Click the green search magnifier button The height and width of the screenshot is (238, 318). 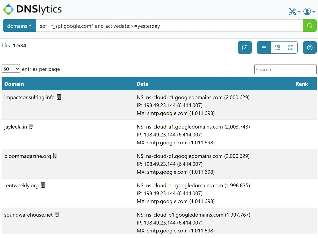310,26
